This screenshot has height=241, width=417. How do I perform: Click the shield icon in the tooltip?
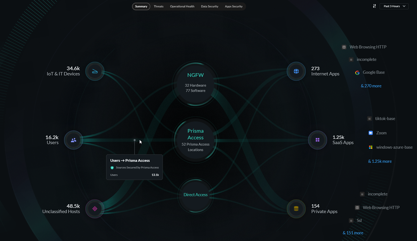point(112,167)
